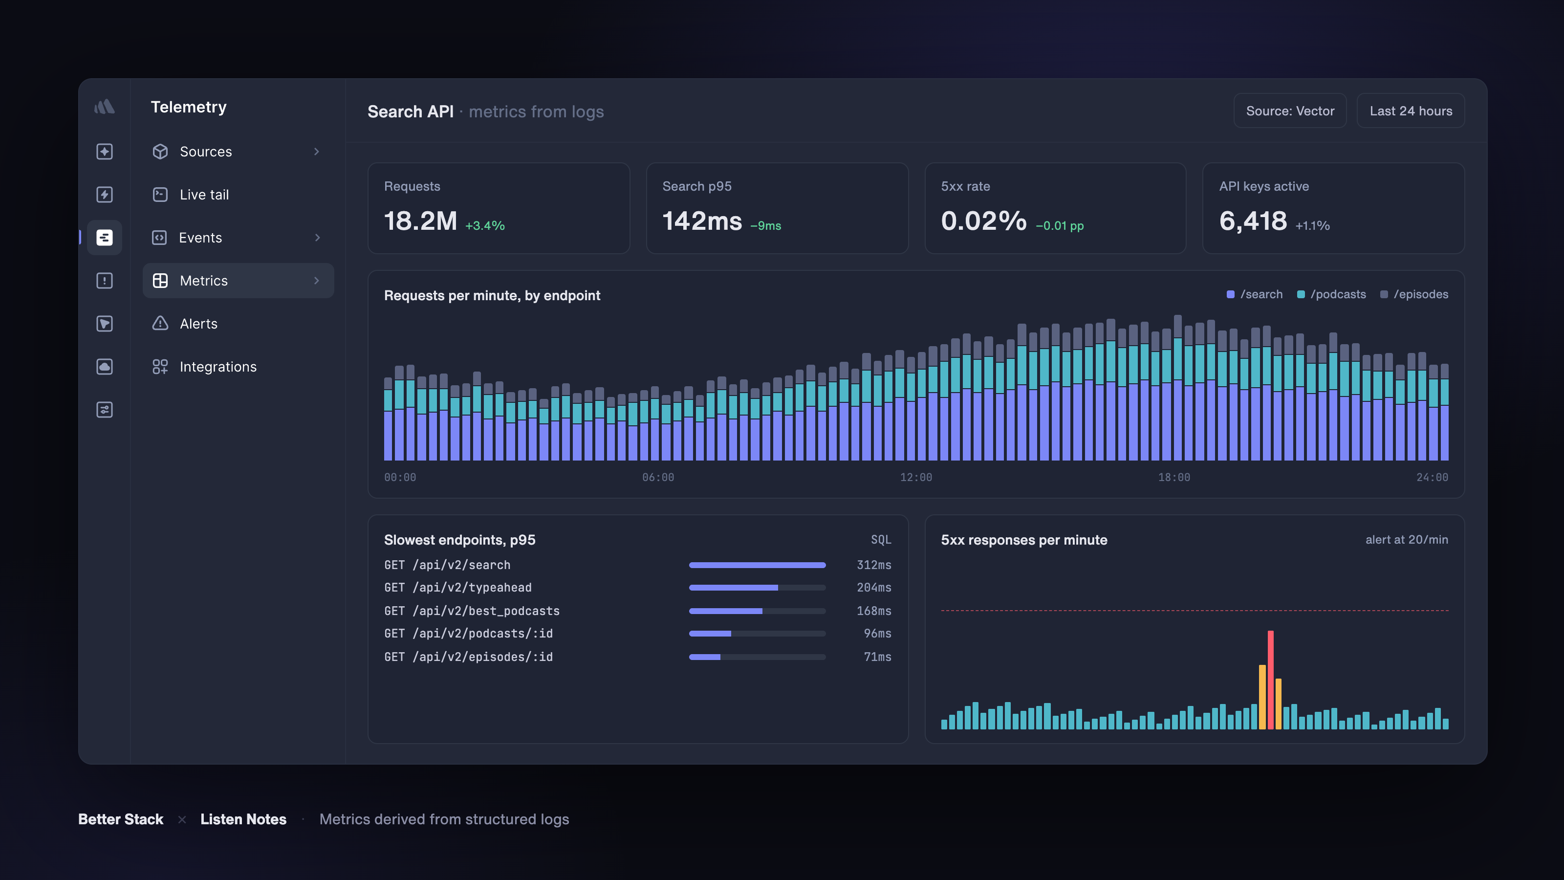Select row GET /api/v2/podcasts/:id

[638, 634]
